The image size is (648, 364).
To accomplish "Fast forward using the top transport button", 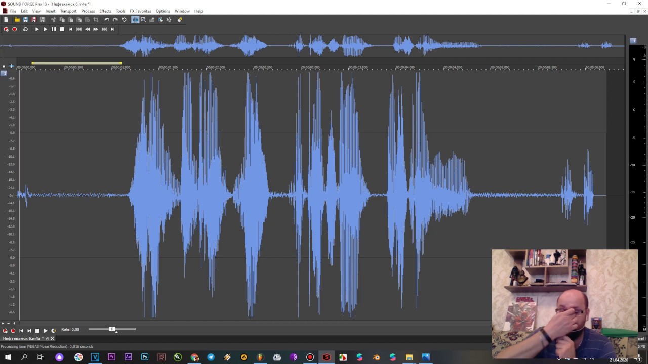I will (96, 29).
